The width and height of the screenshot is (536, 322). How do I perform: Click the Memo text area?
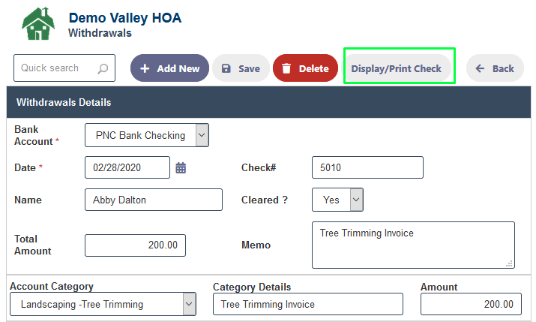tap(413, 245)
